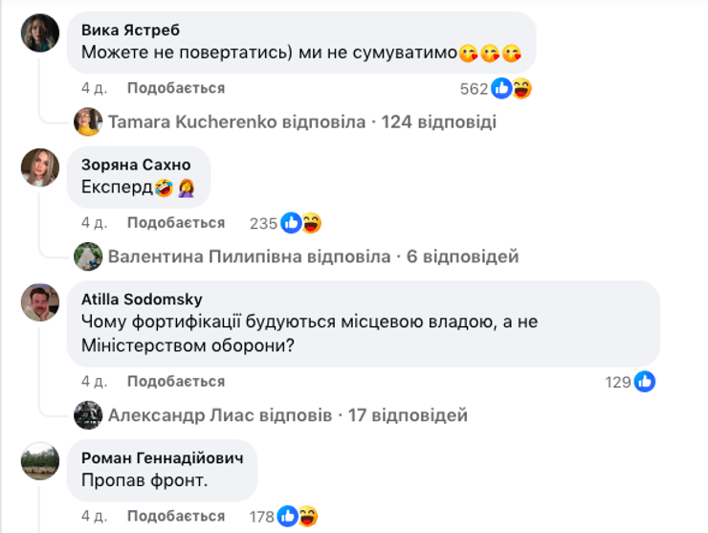Like Зоряна Сахно's comment with Подобається
This screenshot has height=533, width=708.
(176, 223)
